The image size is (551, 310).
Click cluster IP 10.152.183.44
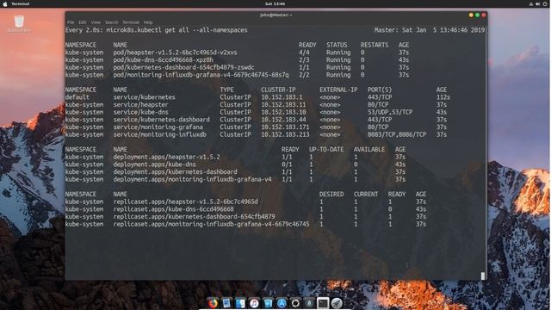click(x=283, y=120)
